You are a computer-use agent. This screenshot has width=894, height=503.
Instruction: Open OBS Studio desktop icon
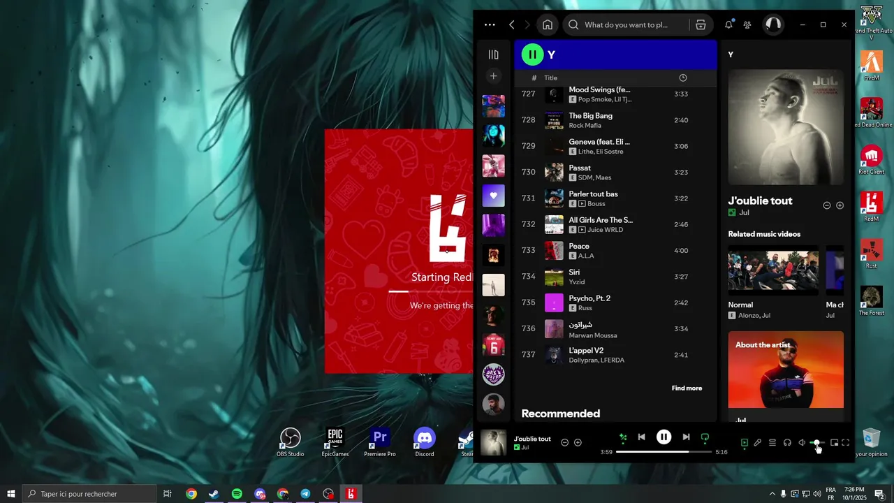tap(290, 442)
